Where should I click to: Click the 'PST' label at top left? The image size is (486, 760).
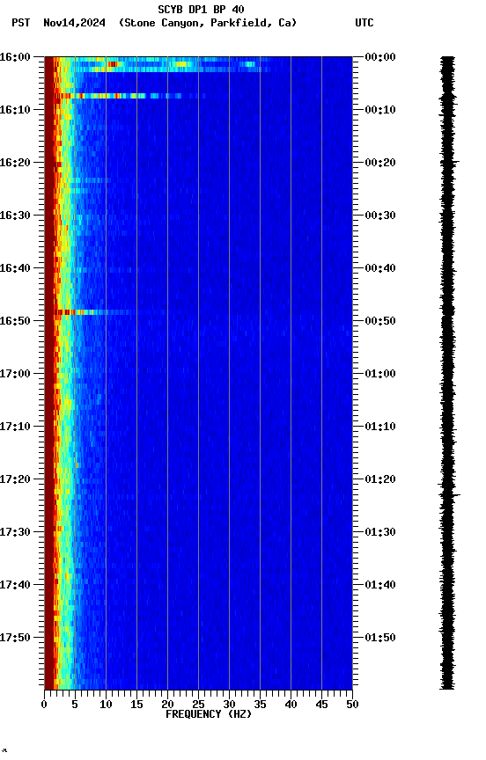point(21,23)
